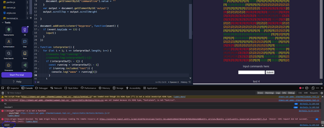This screenshot has height=128, width=324.
Task: Click the command input text field
Action: pyautogui.click(x=251, y=72)
